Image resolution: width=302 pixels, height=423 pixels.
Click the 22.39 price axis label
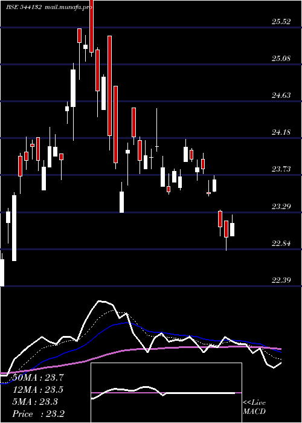pyautogui.click(x=281, y=280)
